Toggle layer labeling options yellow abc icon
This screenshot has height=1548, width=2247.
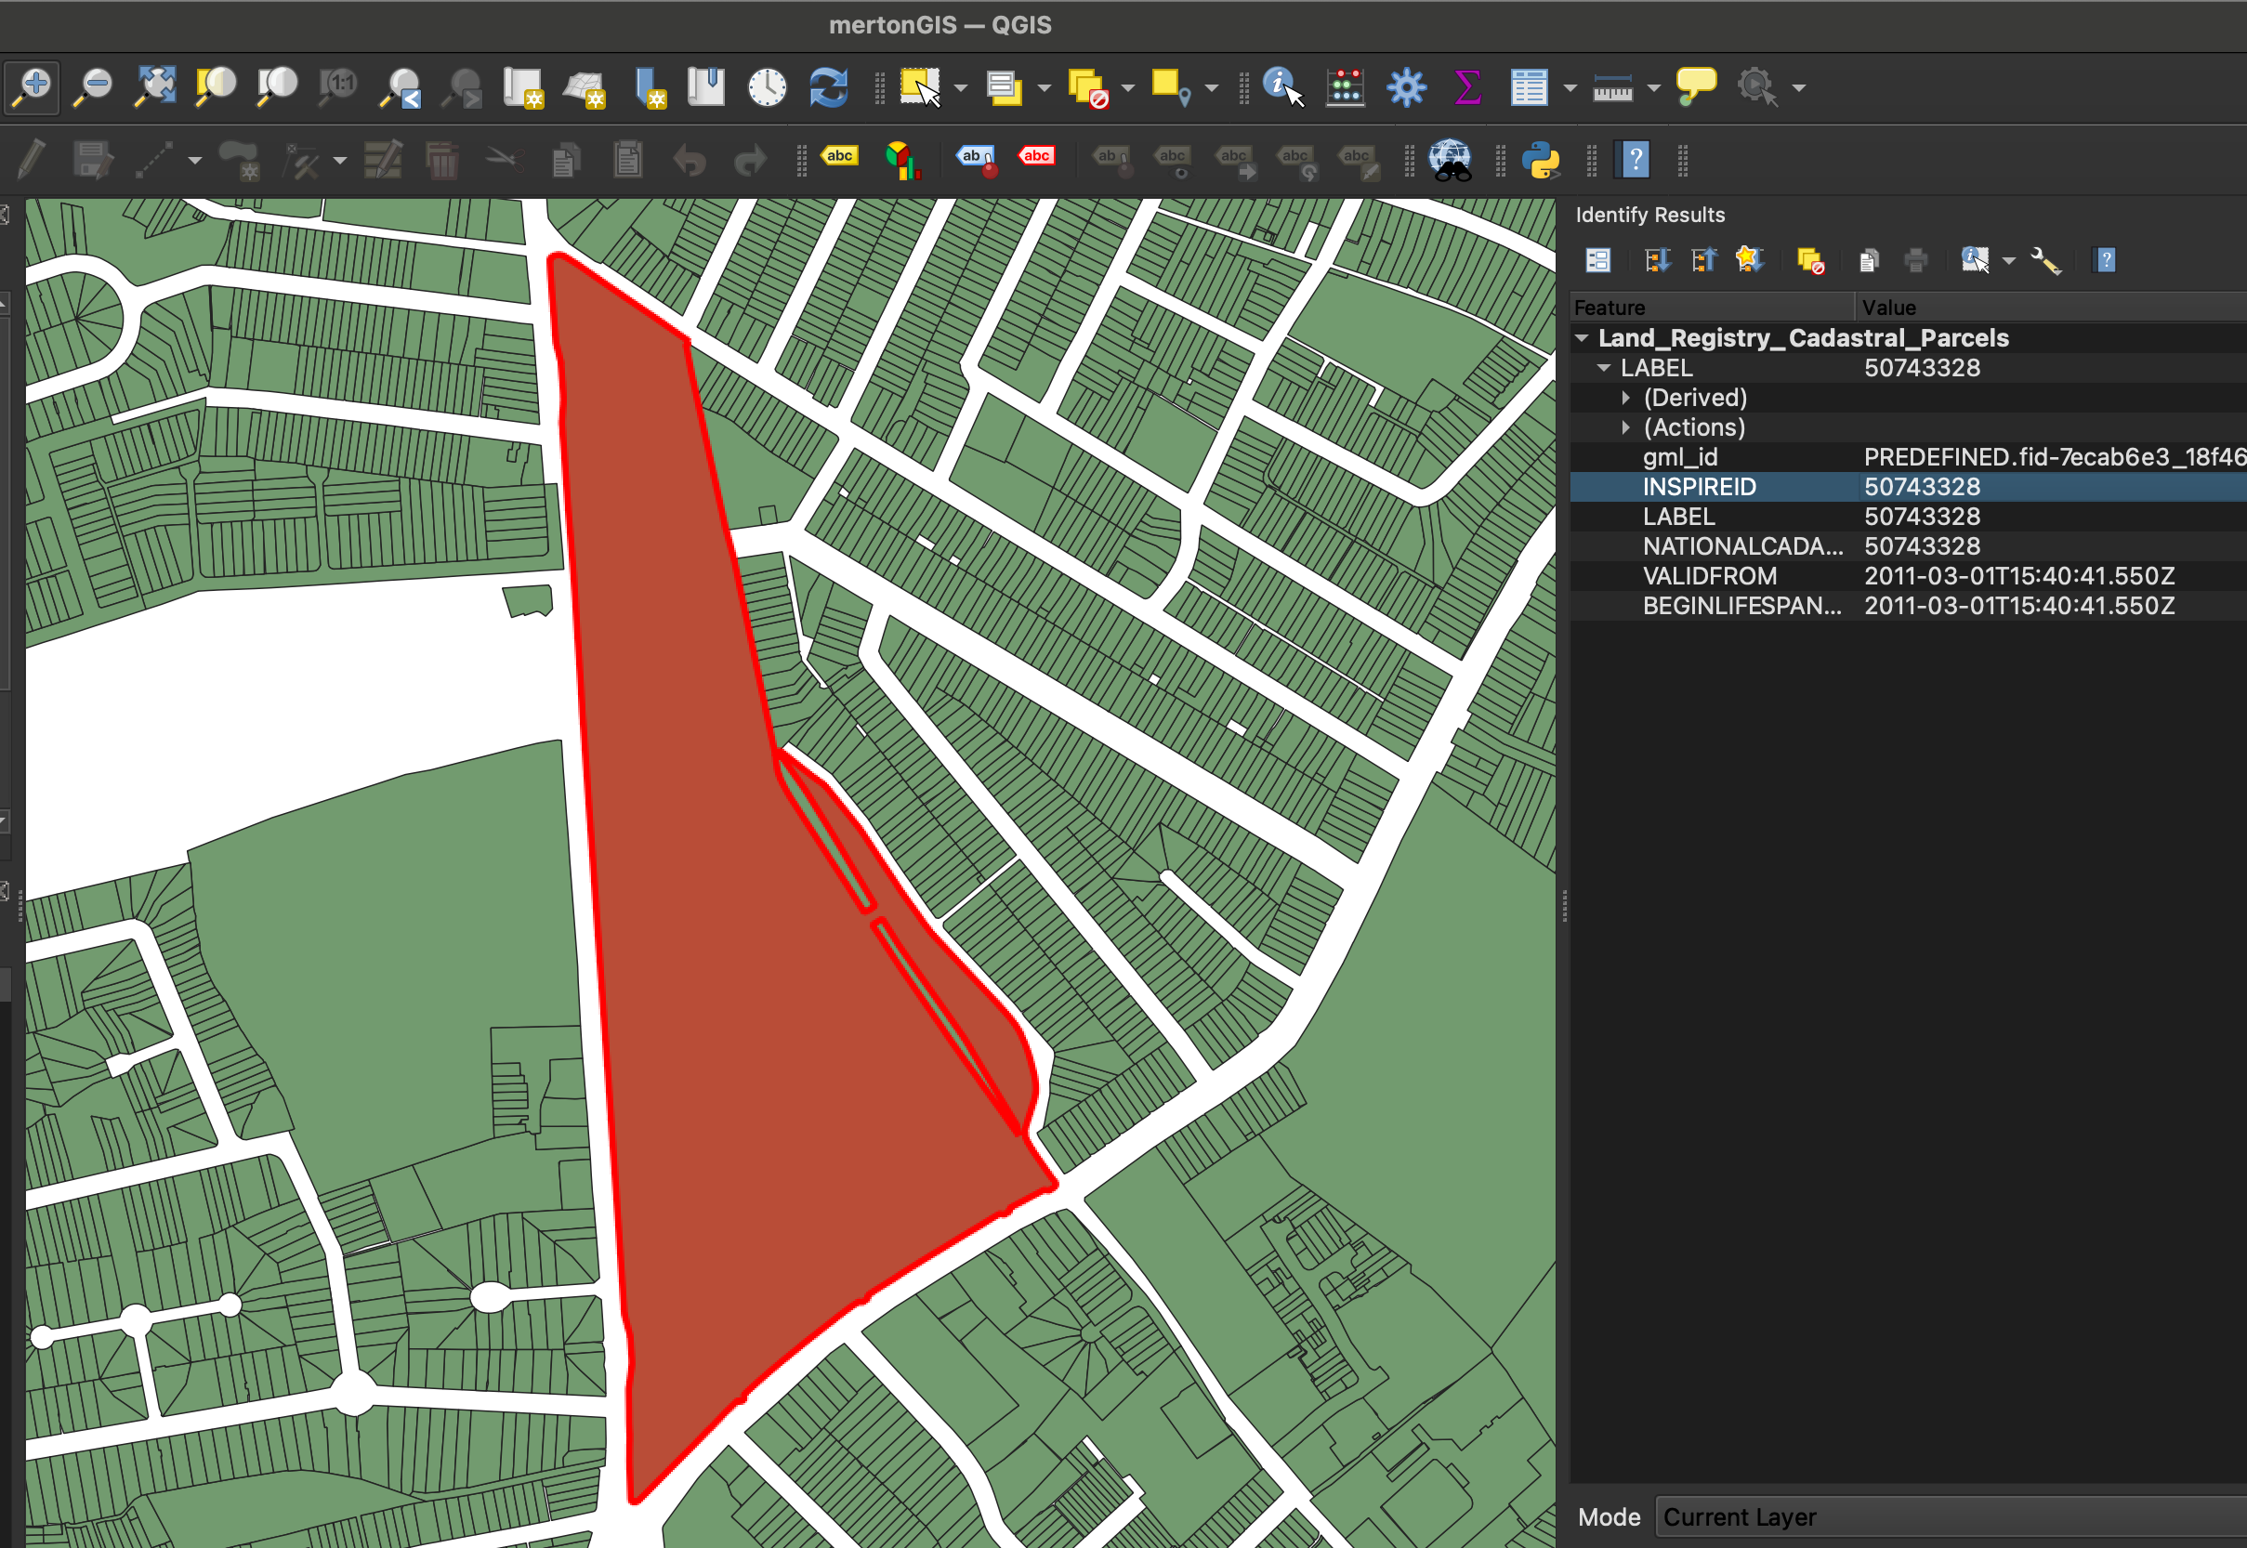pyautogui.click(x=840, y=157)
